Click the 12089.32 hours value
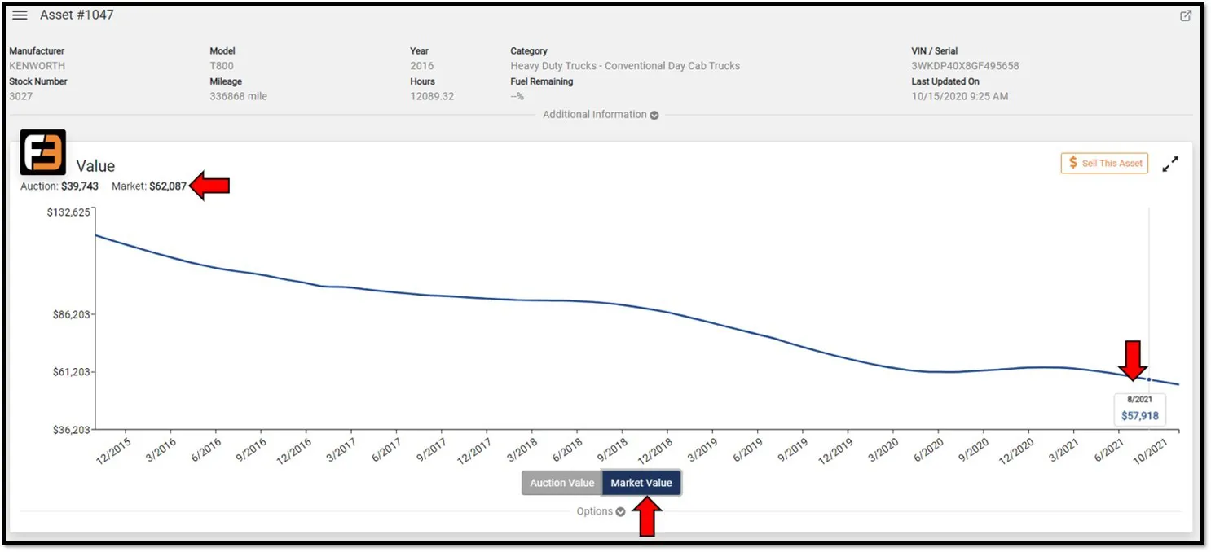This screenshot has width=1211, height=552. (432, 96)
